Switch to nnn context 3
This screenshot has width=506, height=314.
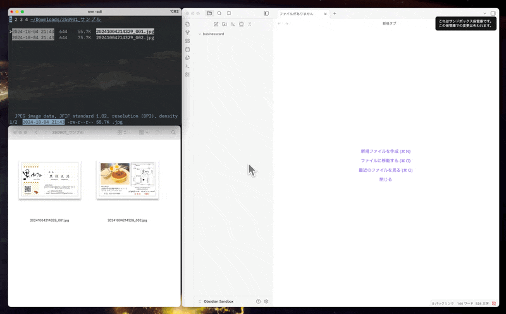tap(22, 20)
